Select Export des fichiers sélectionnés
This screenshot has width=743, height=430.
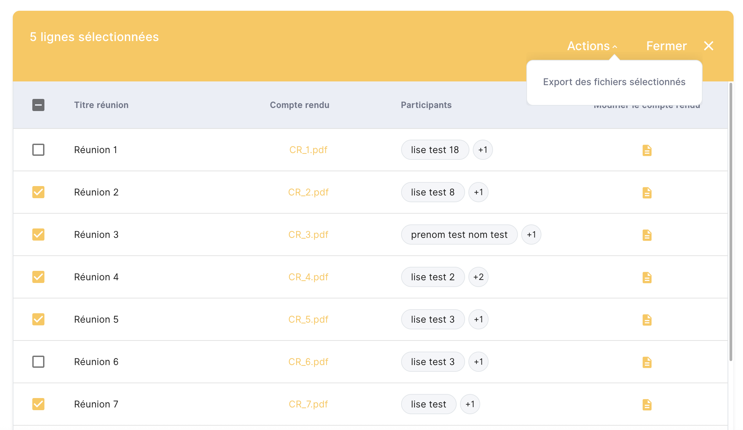click(x=614, y=82)
